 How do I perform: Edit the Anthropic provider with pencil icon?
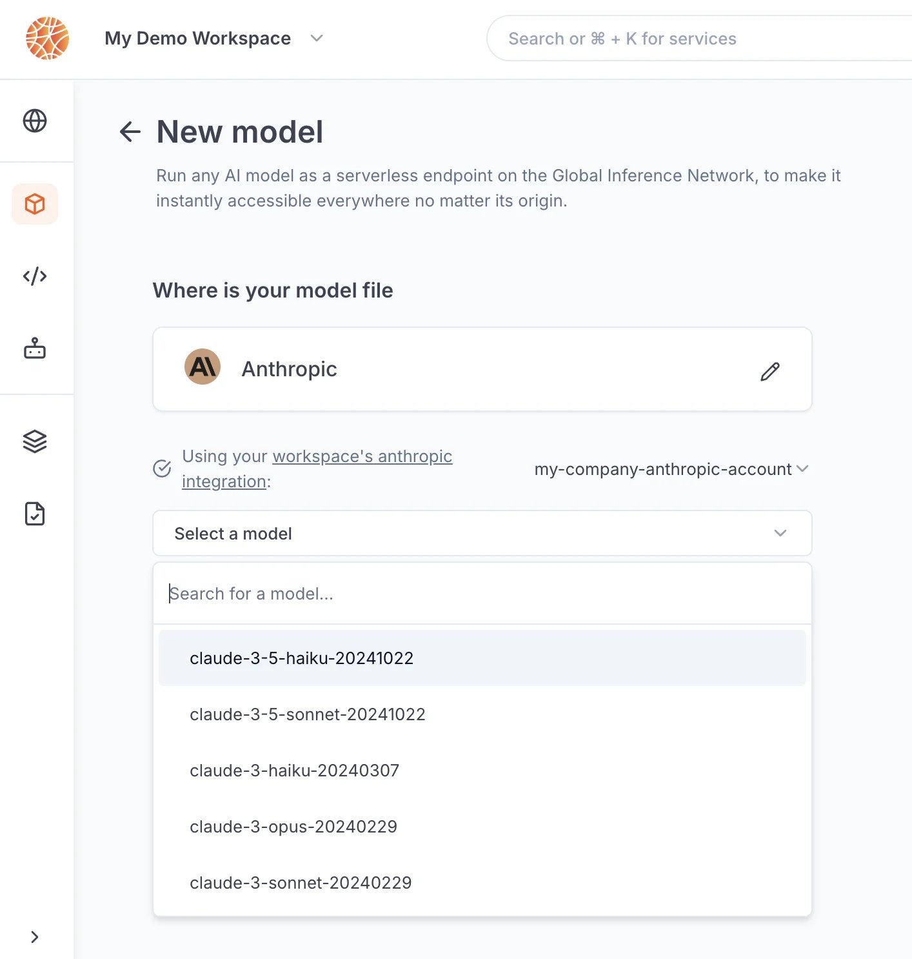click(770, 371)
